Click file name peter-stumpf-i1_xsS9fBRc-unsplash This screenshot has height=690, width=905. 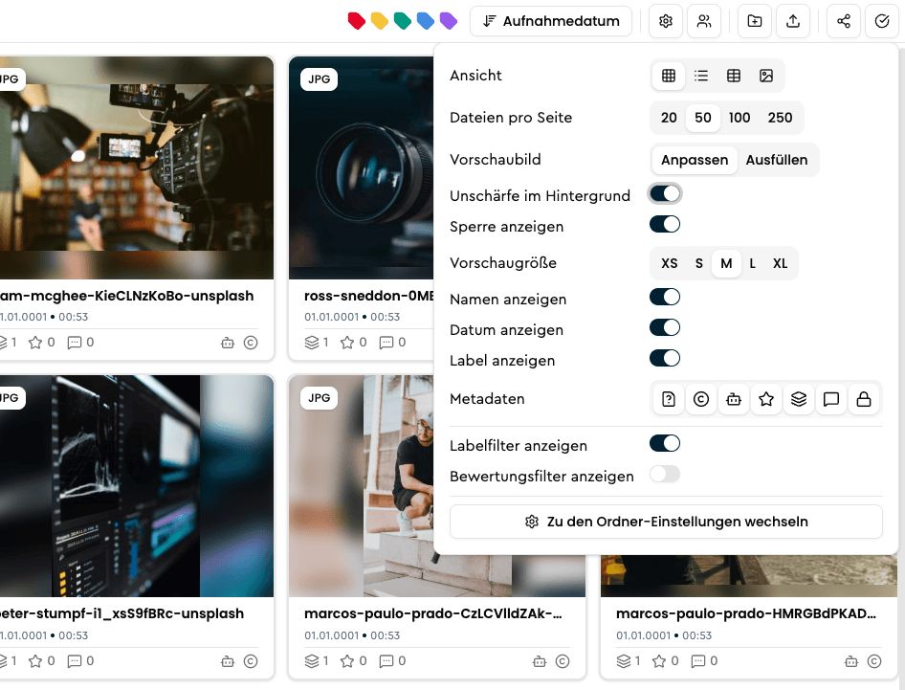pos(121,613)
